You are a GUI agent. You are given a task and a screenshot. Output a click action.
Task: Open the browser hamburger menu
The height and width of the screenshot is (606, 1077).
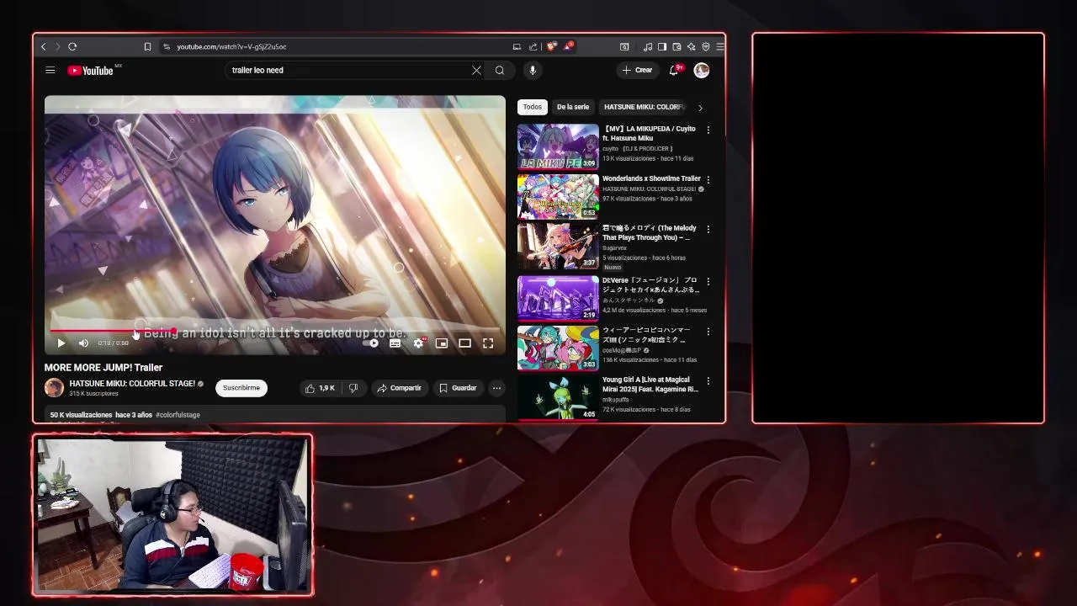719,47
